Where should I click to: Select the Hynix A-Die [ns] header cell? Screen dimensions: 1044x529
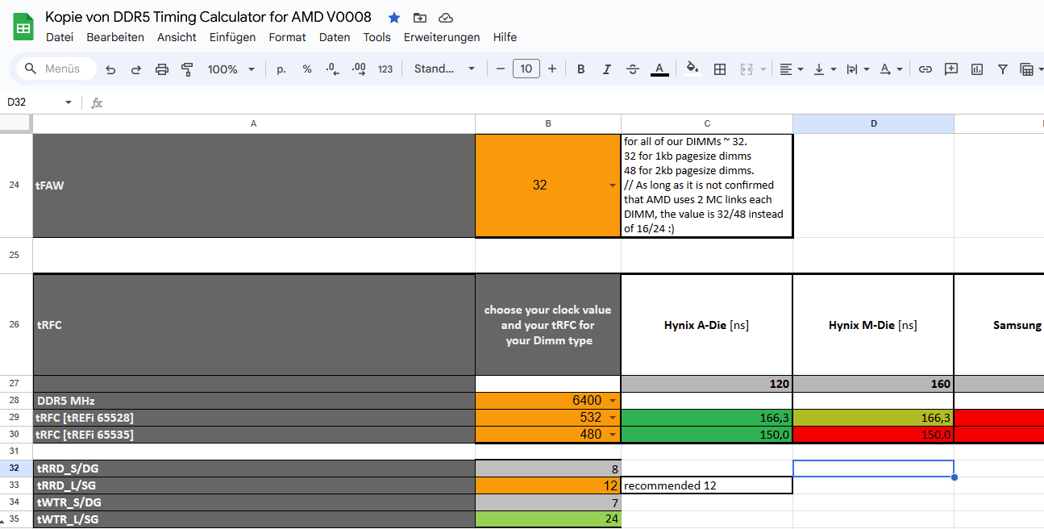pyautogui.click(x=707, y=325)
